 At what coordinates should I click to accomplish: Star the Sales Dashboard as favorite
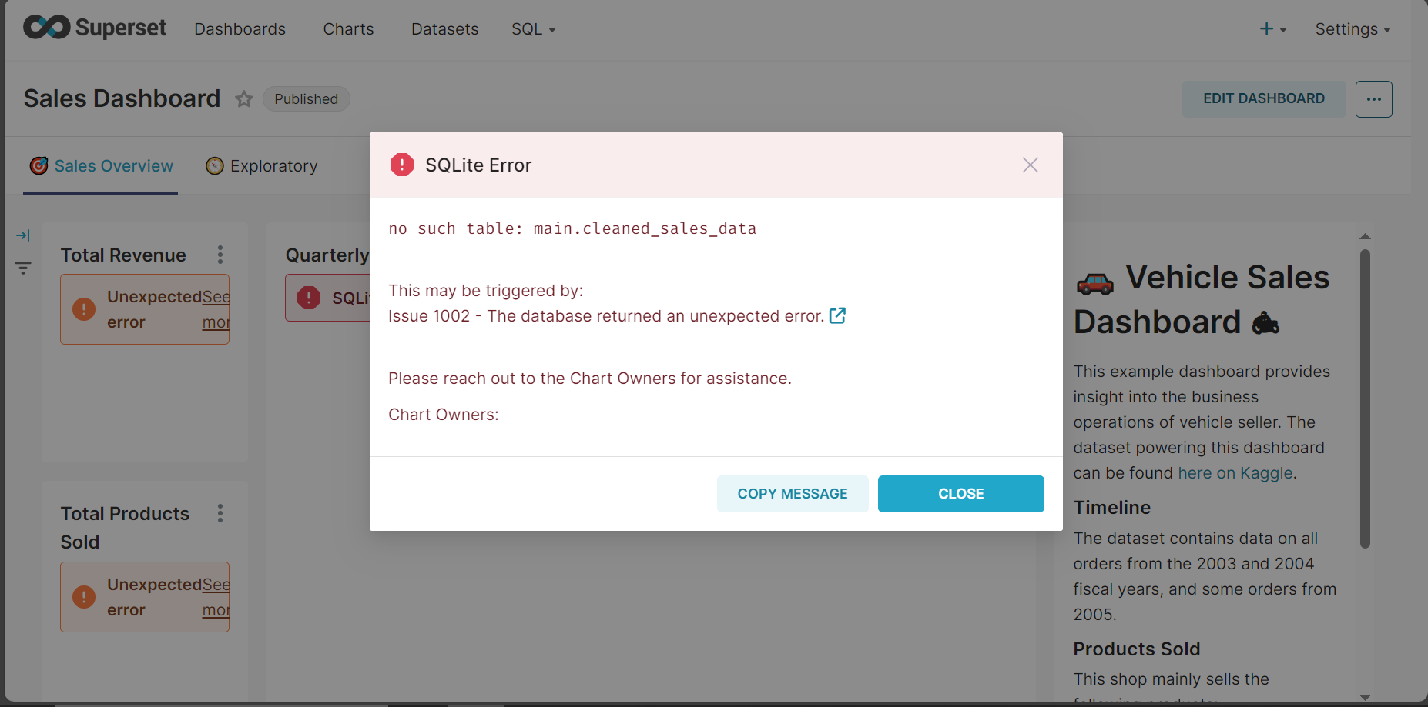pos(244,99)
